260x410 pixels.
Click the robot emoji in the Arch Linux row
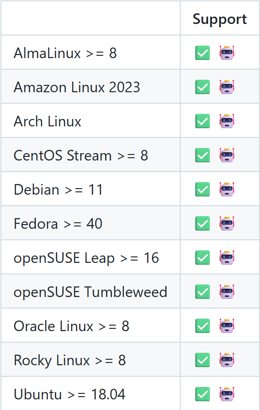pos(227,121)
